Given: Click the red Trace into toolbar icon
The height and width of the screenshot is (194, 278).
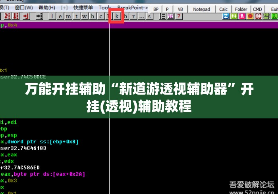Looking at the screenshot, I should (x=8, y=16).
